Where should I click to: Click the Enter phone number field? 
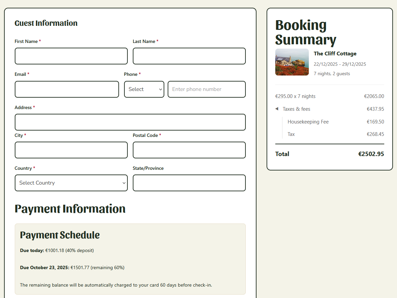click(207, 89)
